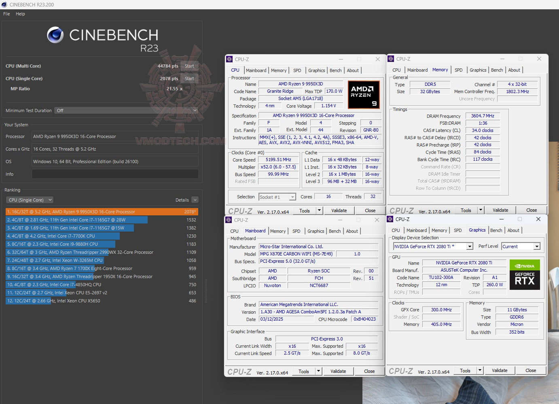Select the Xeon CPU X5650 ranking row
The height and width of the screenshot is (404, 559).
click(x=102, y=301)
